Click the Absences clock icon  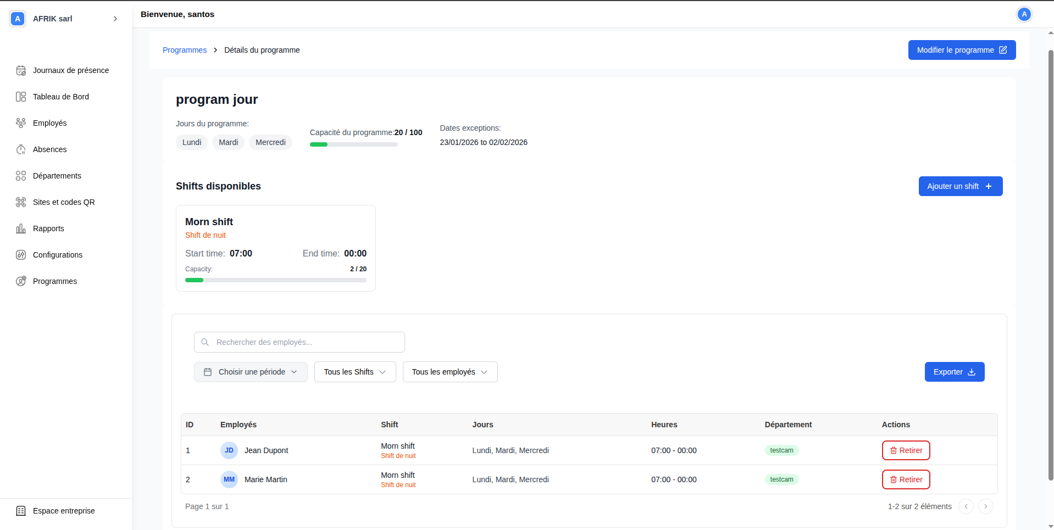pos(21,149)
